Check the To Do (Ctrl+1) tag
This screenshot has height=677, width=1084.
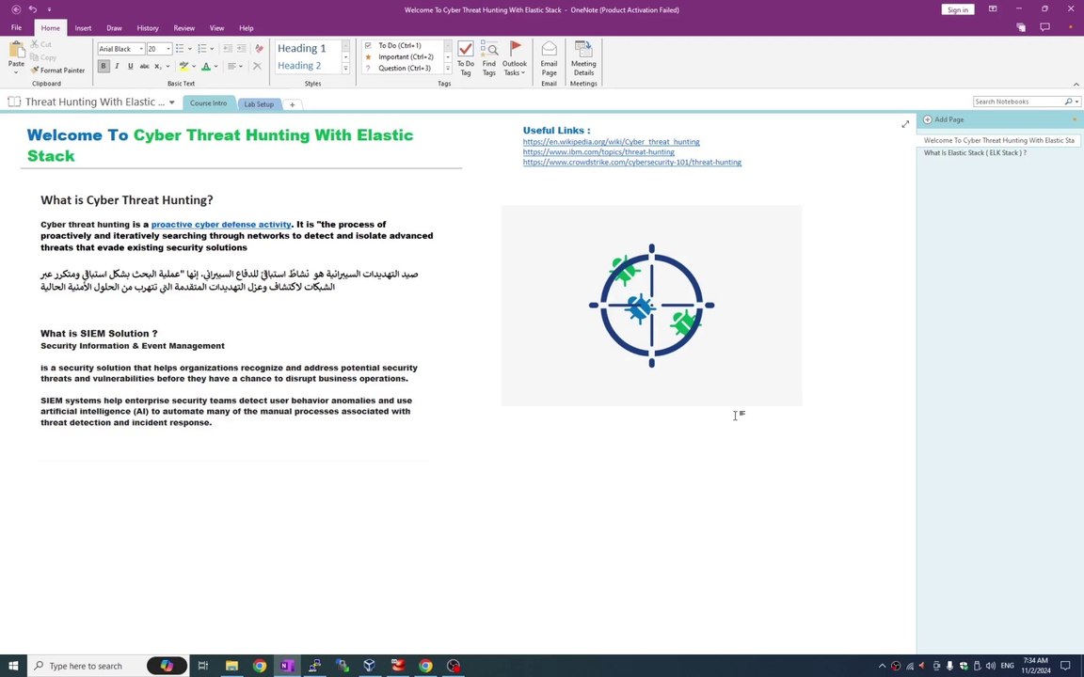(x=400, y=45)
